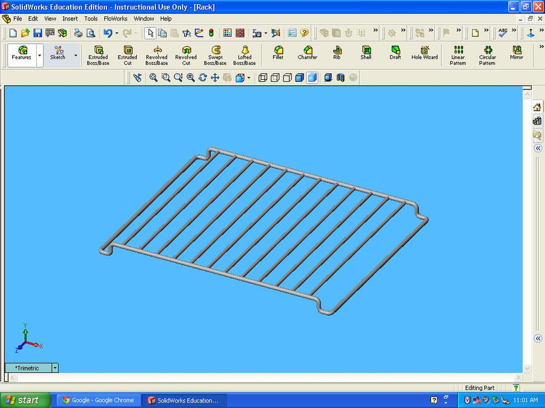The height and width of the screenshot is (408, 545).
Task: Create a Circular Pattern
Action: [x=487, y=56]
